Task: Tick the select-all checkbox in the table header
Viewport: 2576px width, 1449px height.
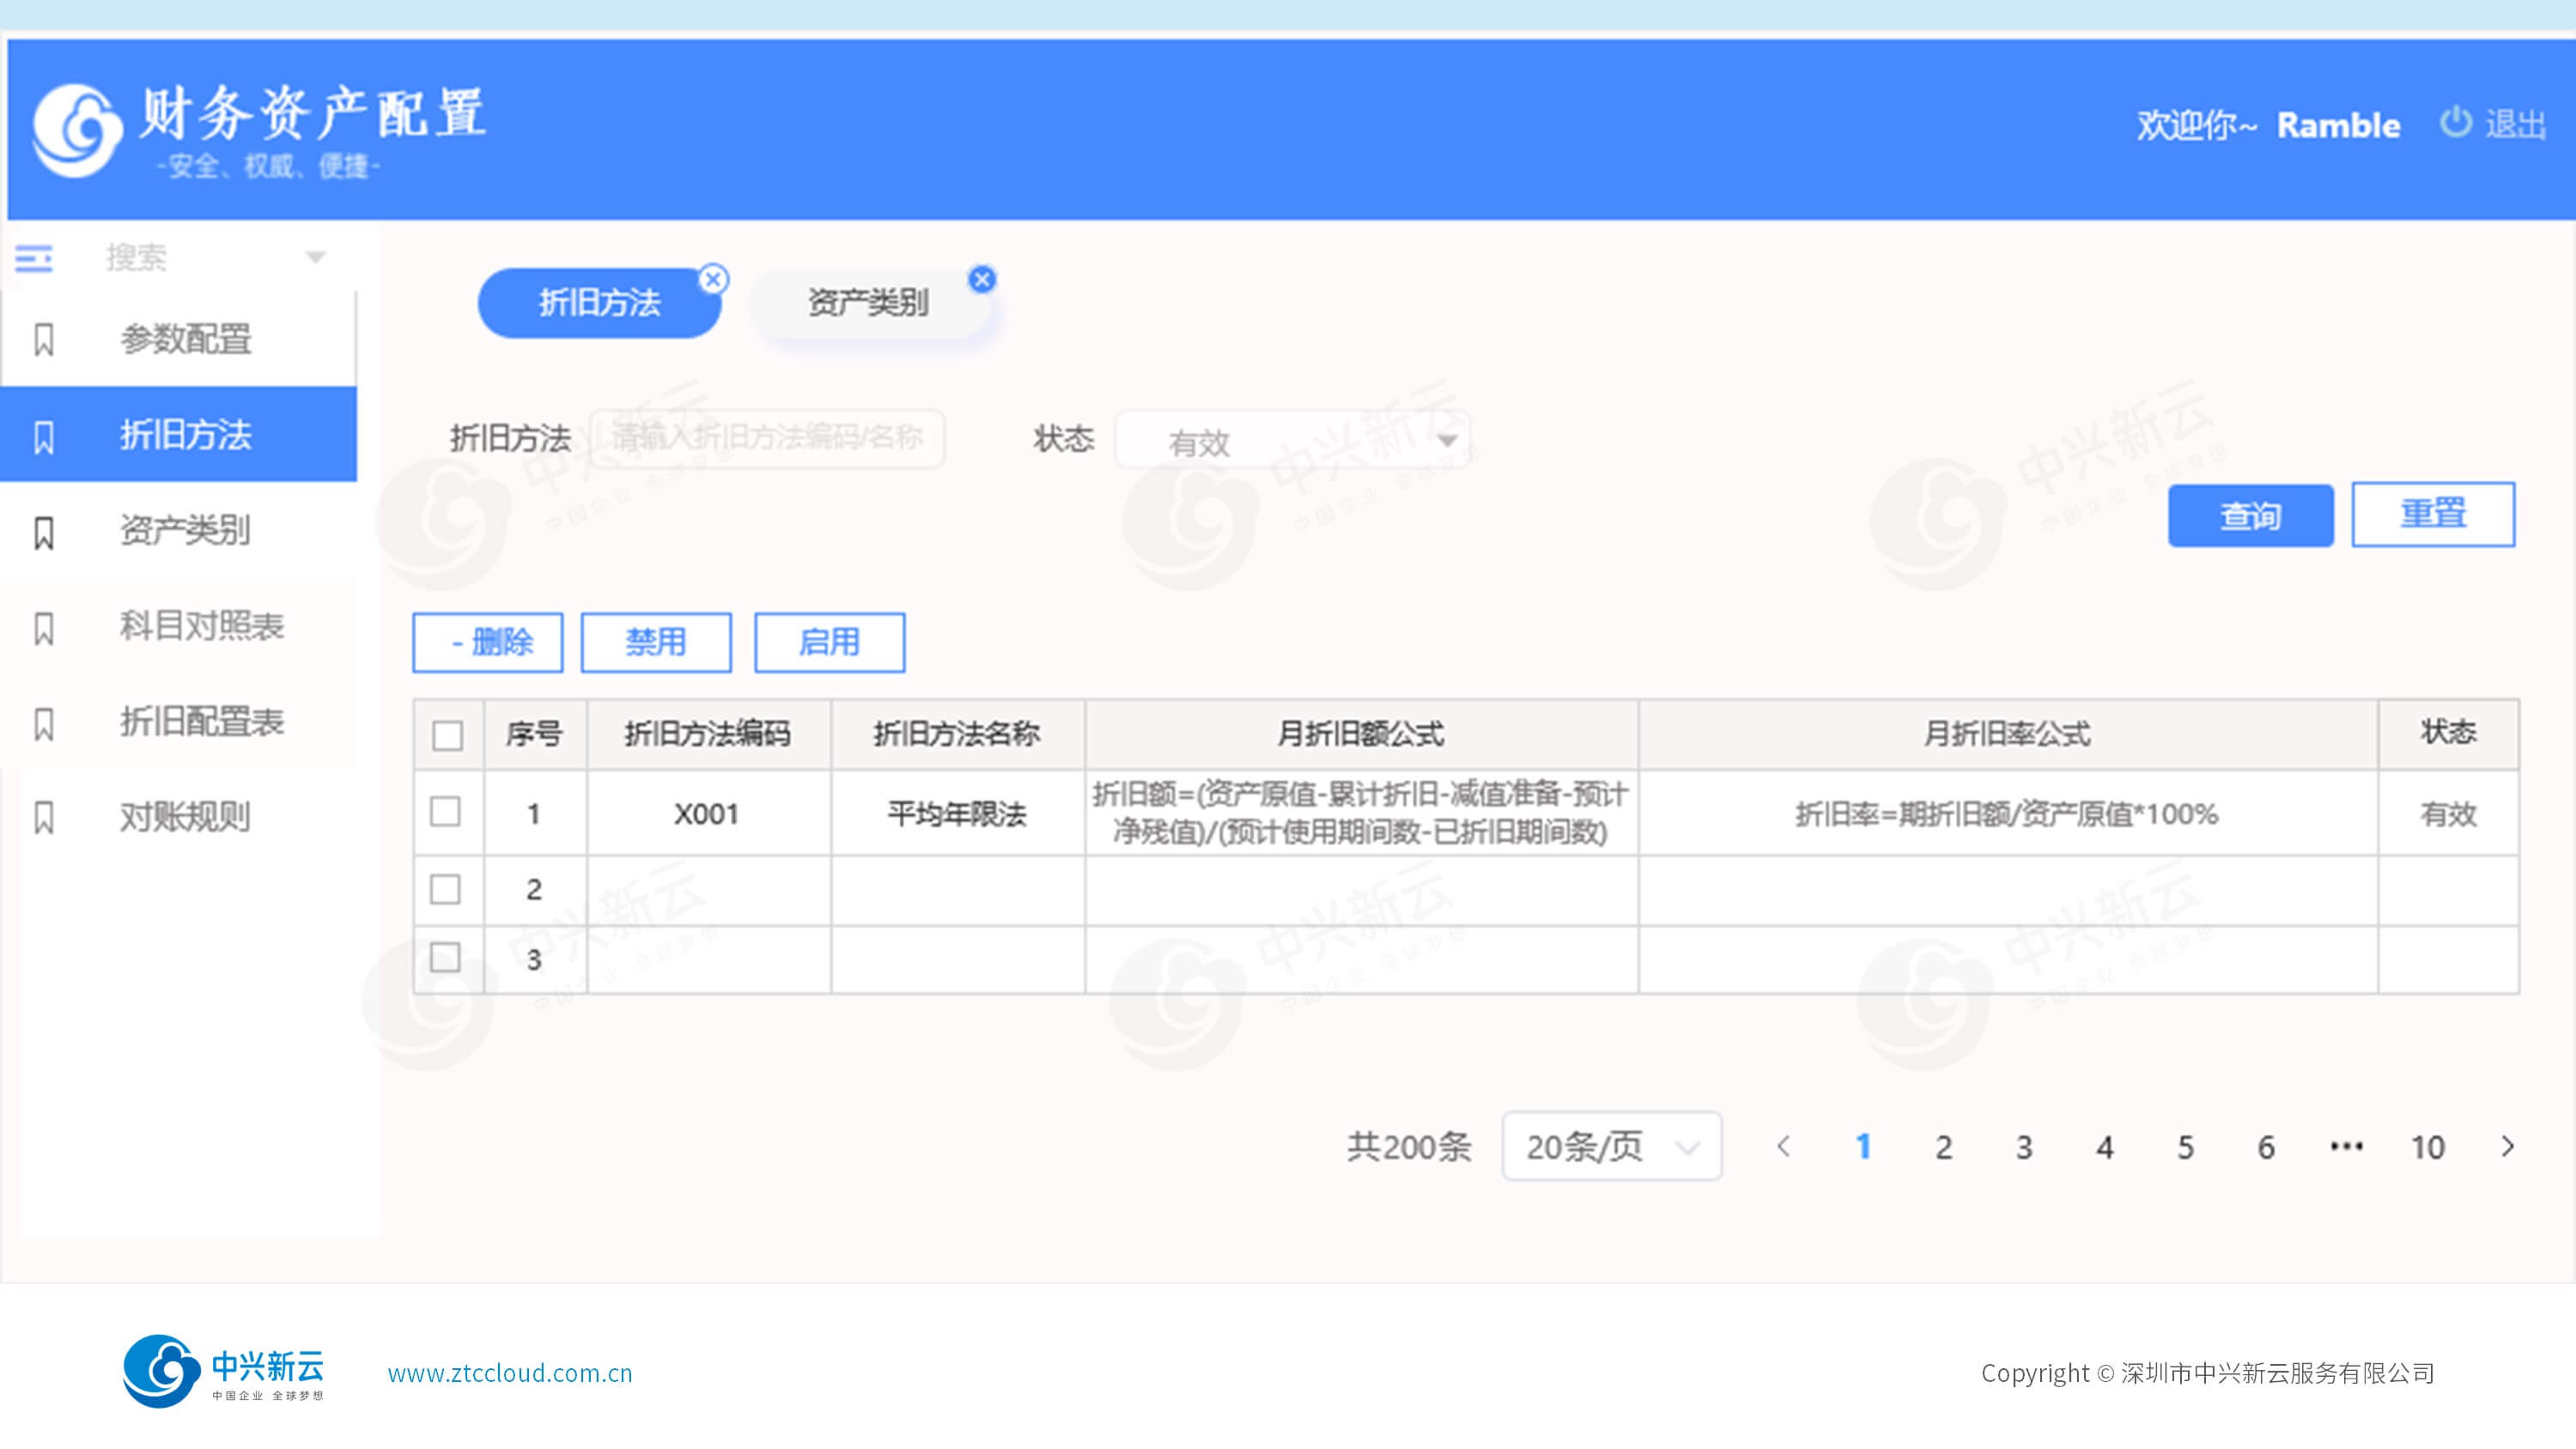Action: tap(447, 735)
